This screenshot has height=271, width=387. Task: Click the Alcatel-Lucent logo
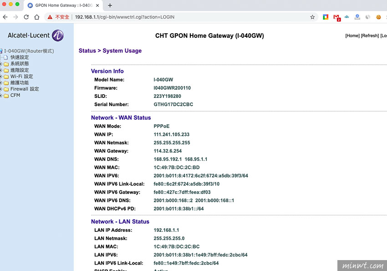(x=36, y=35)
